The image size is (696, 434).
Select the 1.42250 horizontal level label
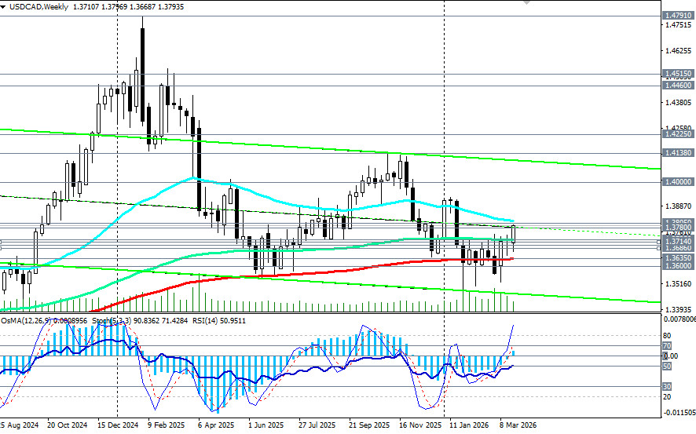pos(678,134)
